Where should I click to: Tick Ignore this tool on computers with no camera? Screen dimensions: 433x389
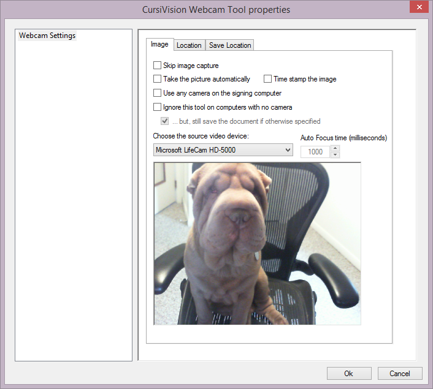[x=158, y=107]
